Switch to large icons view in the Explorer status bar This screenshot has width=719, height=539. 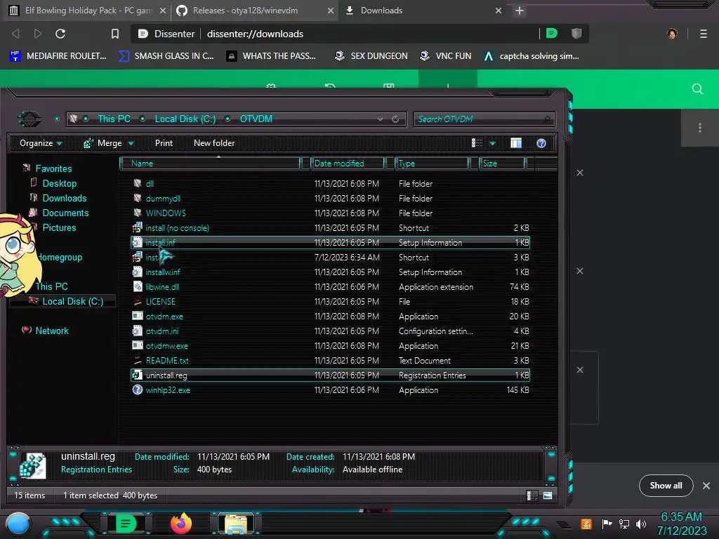548,495
